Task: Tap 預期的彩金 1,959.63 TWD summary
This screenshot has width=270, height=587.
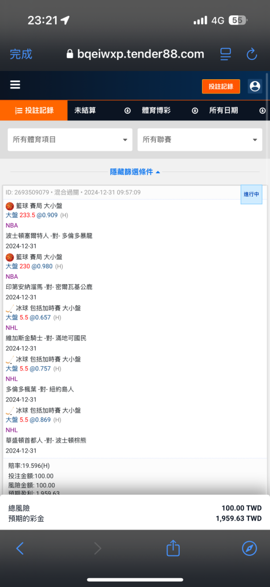Action: pos(135,519)
